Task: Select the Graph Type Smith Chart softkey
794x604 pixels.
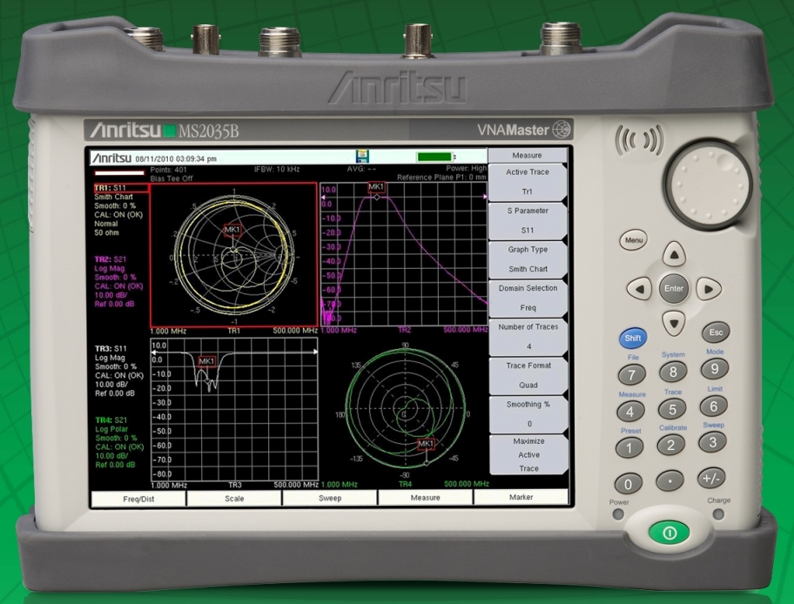Action: pyautogui.click(x=526, y=260)
